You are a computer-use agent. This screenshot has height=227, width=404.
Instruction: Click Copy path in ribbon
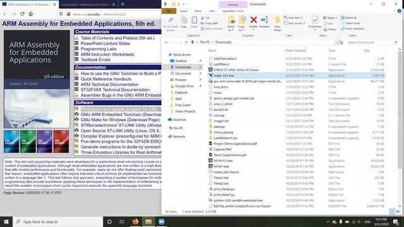pos(209,23)
